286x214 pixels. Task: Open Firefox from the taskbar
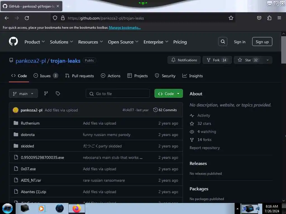tap(77, 208)
